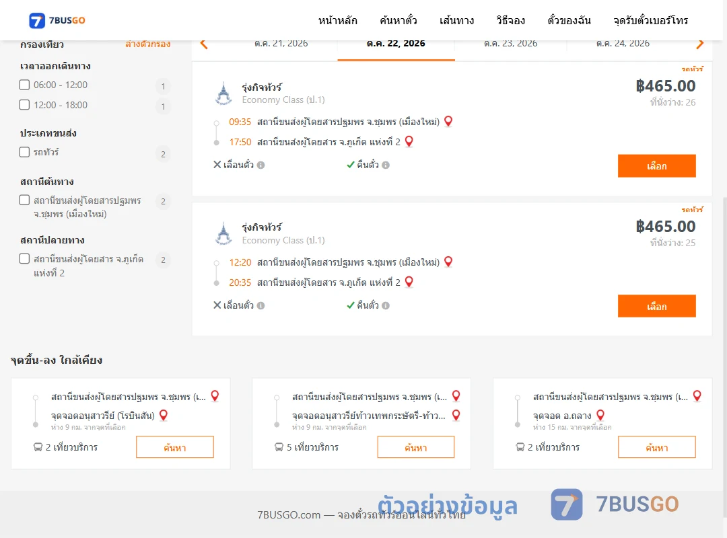
Task: Show refund info icon on 12:20 trip
Action: coord(386,305)
